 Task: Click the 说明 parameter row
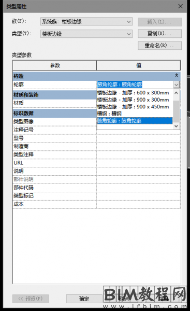(54, 171)
